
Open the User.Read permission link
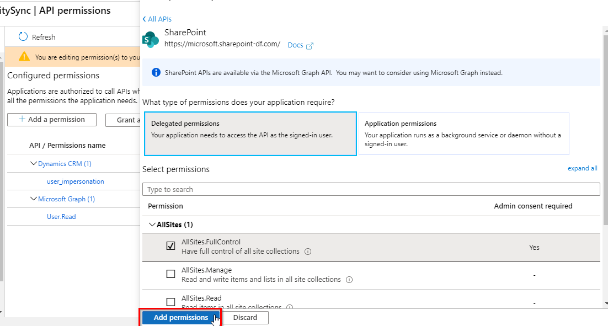(x=61, y=217)
